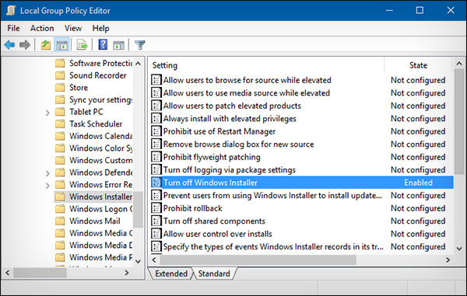
Task: Click policy icon beside Turn off Windows Installer
Action: click(156, 182)
